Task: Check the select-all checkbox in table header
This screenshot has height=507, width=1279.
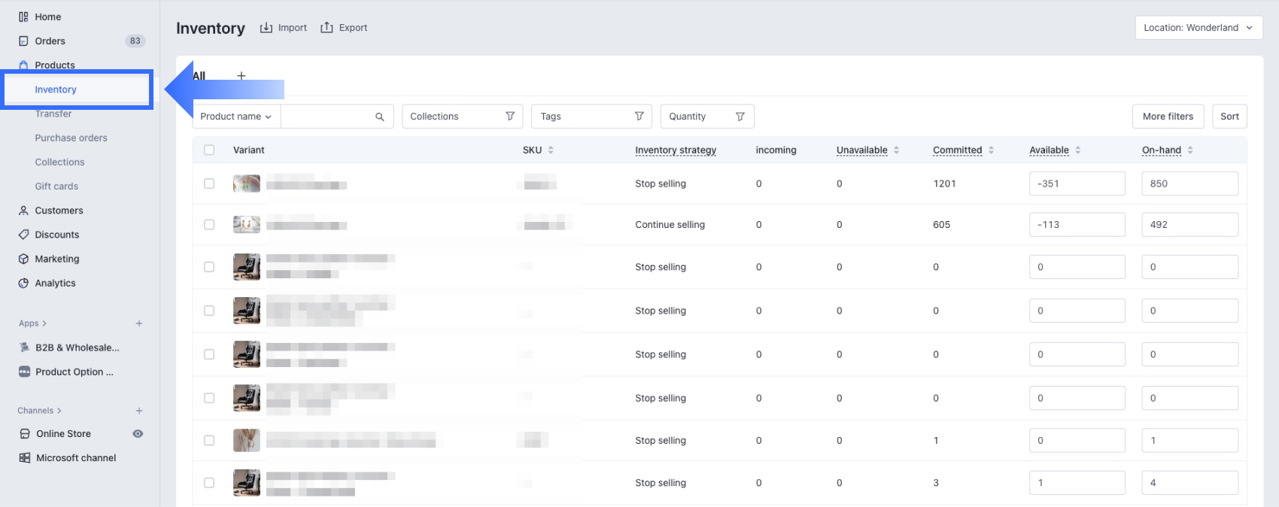Action: (x=209, y=150)
